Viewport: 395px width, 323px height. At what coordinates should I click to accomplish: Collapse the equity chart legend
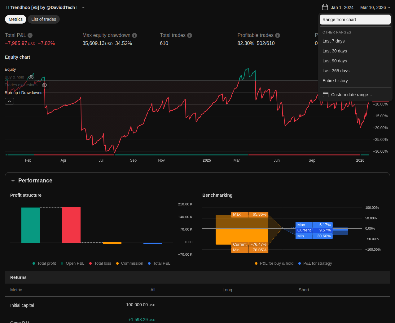point(9,101)
